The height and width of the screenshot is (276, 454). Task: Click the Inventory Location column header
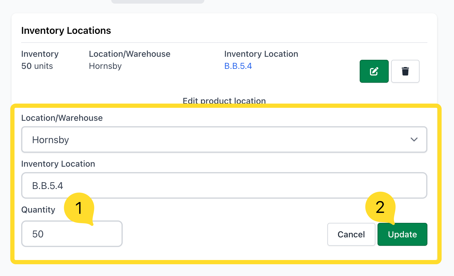click(261, 54)
